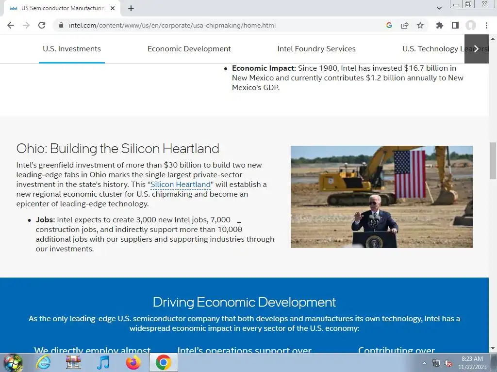
Task: Go back to the previous page
Action: point(11,25)
